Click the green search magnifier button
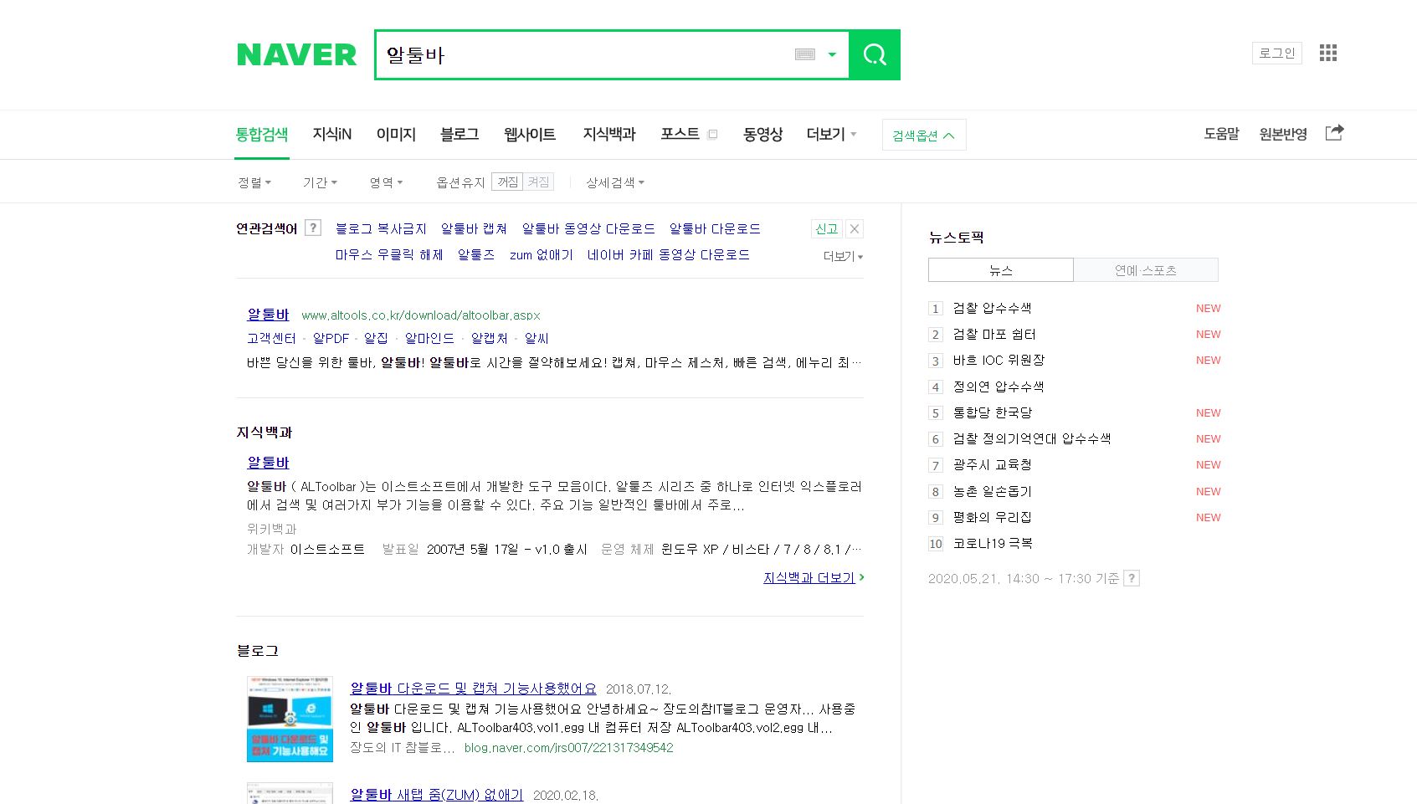The width and height of the screenshot is (1417, 804). (875, 55)
